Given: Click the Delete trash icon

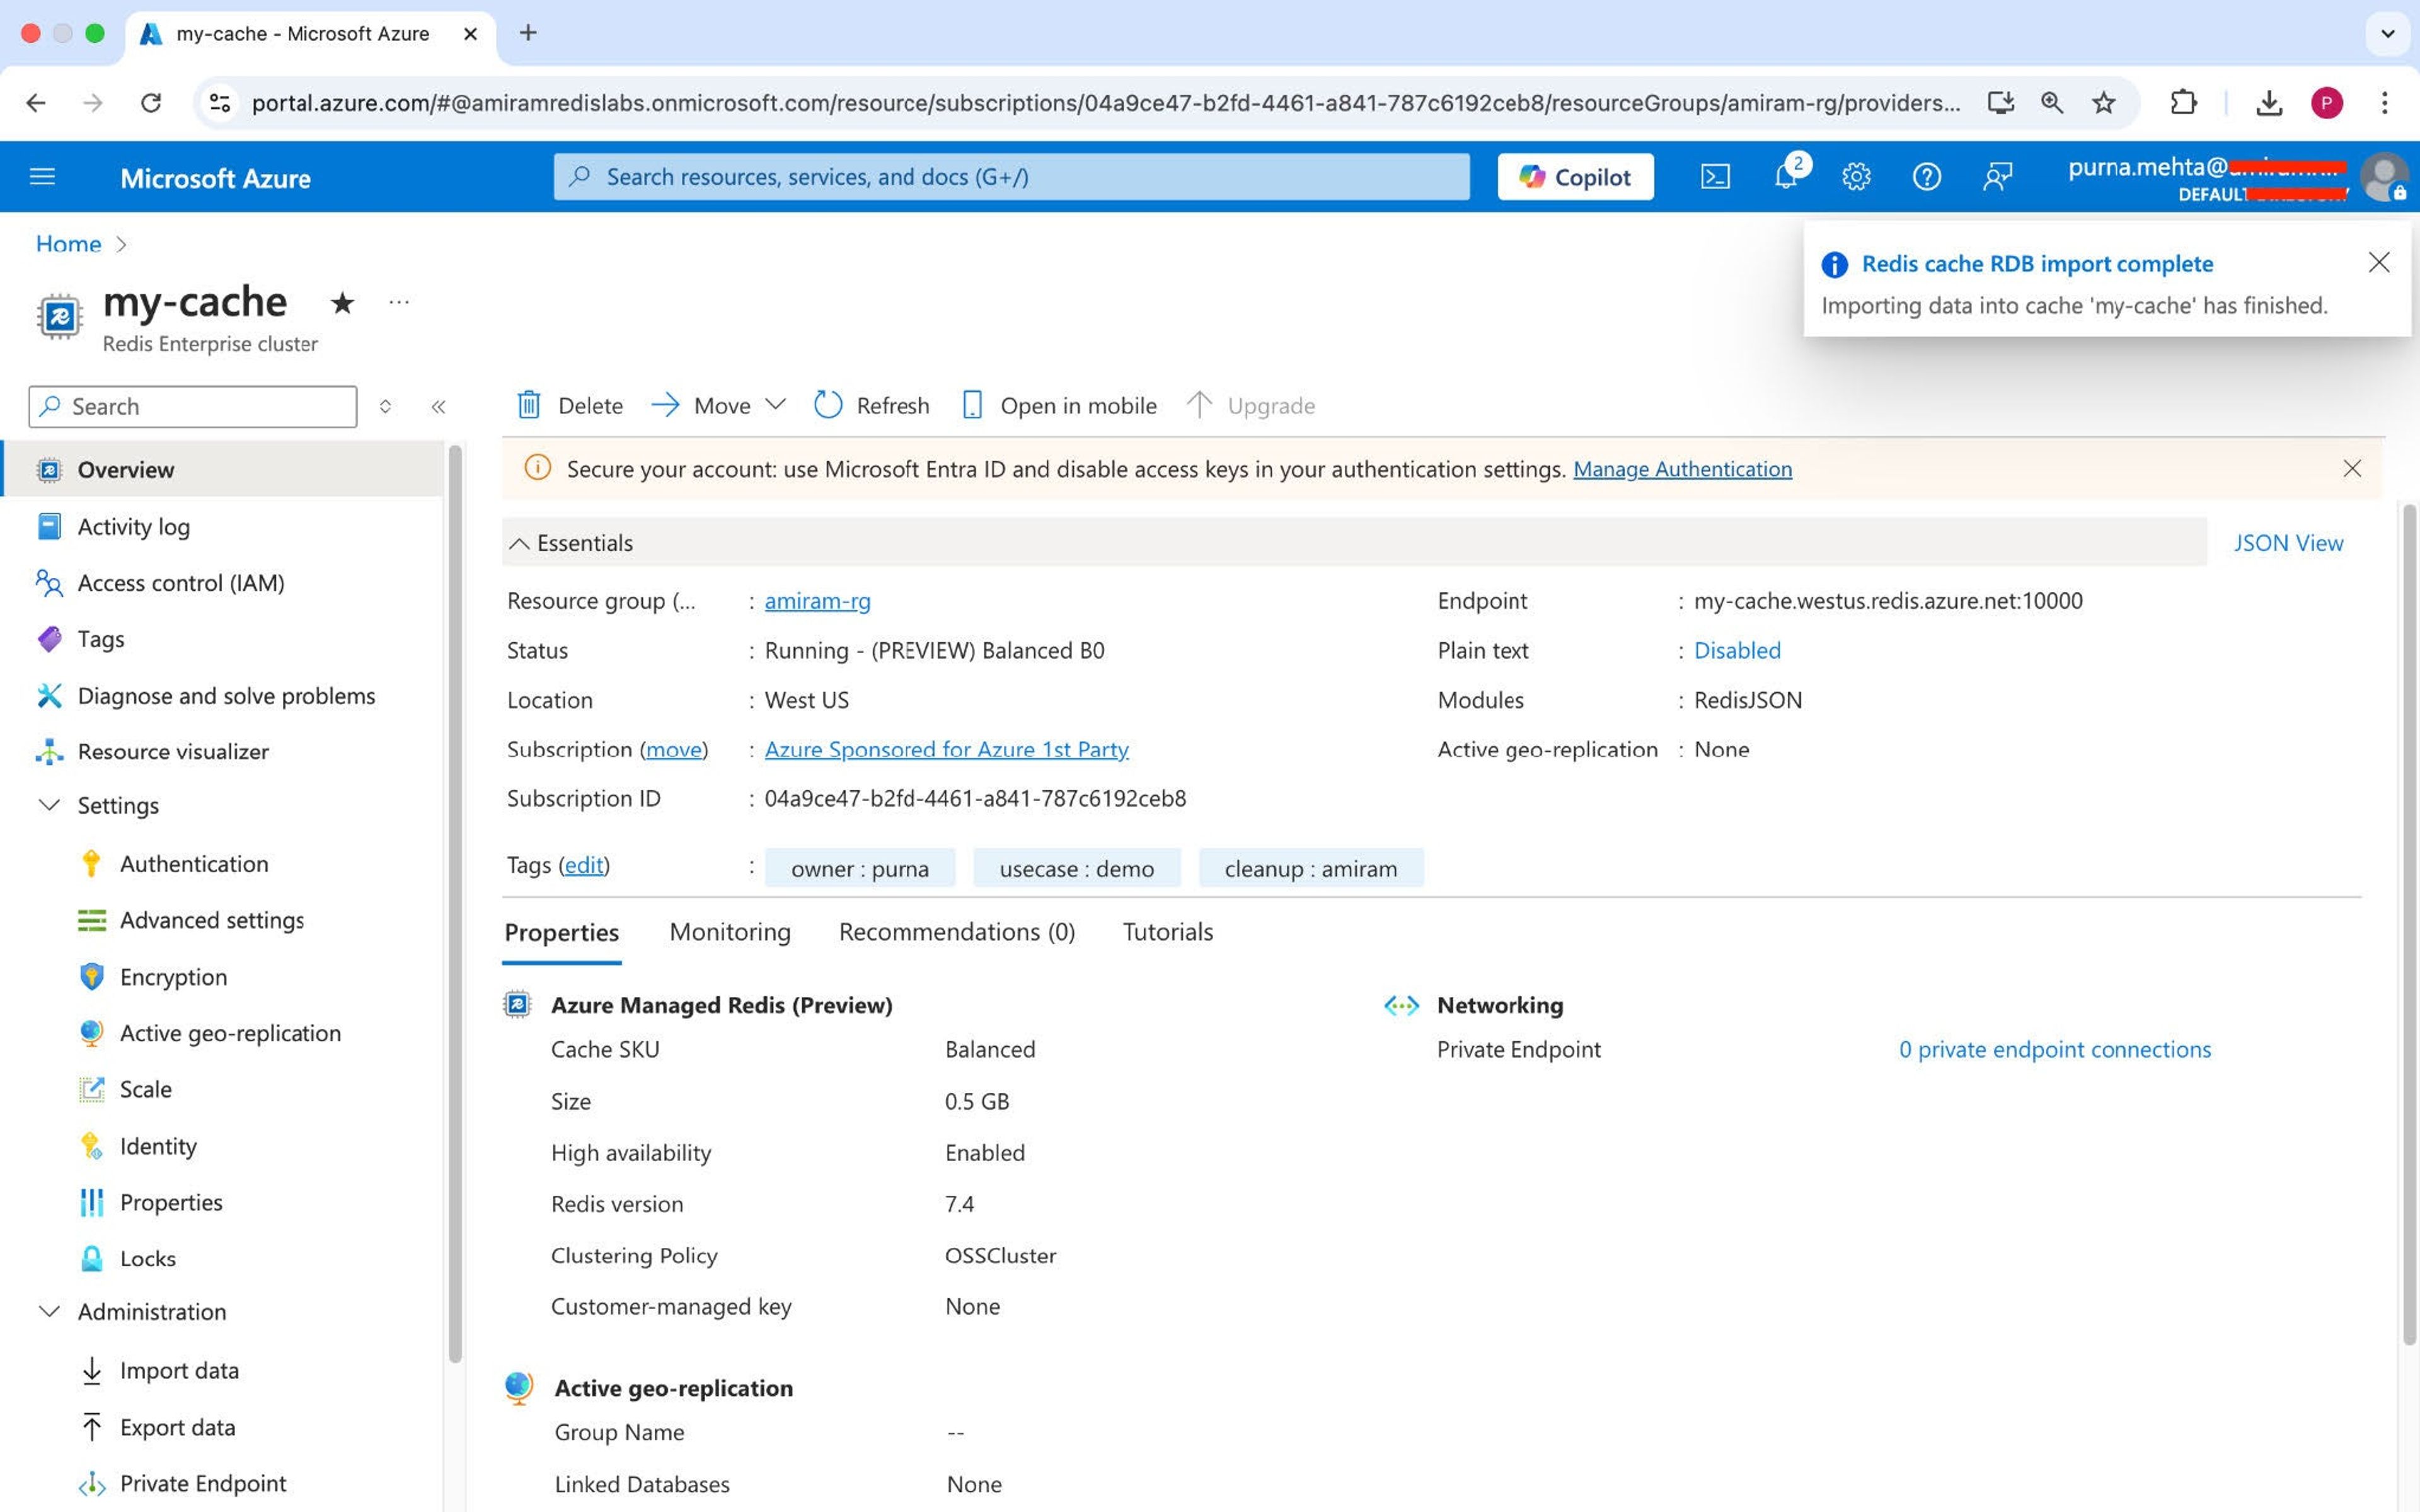Looking at the screenshot, I should click(529, 405).
